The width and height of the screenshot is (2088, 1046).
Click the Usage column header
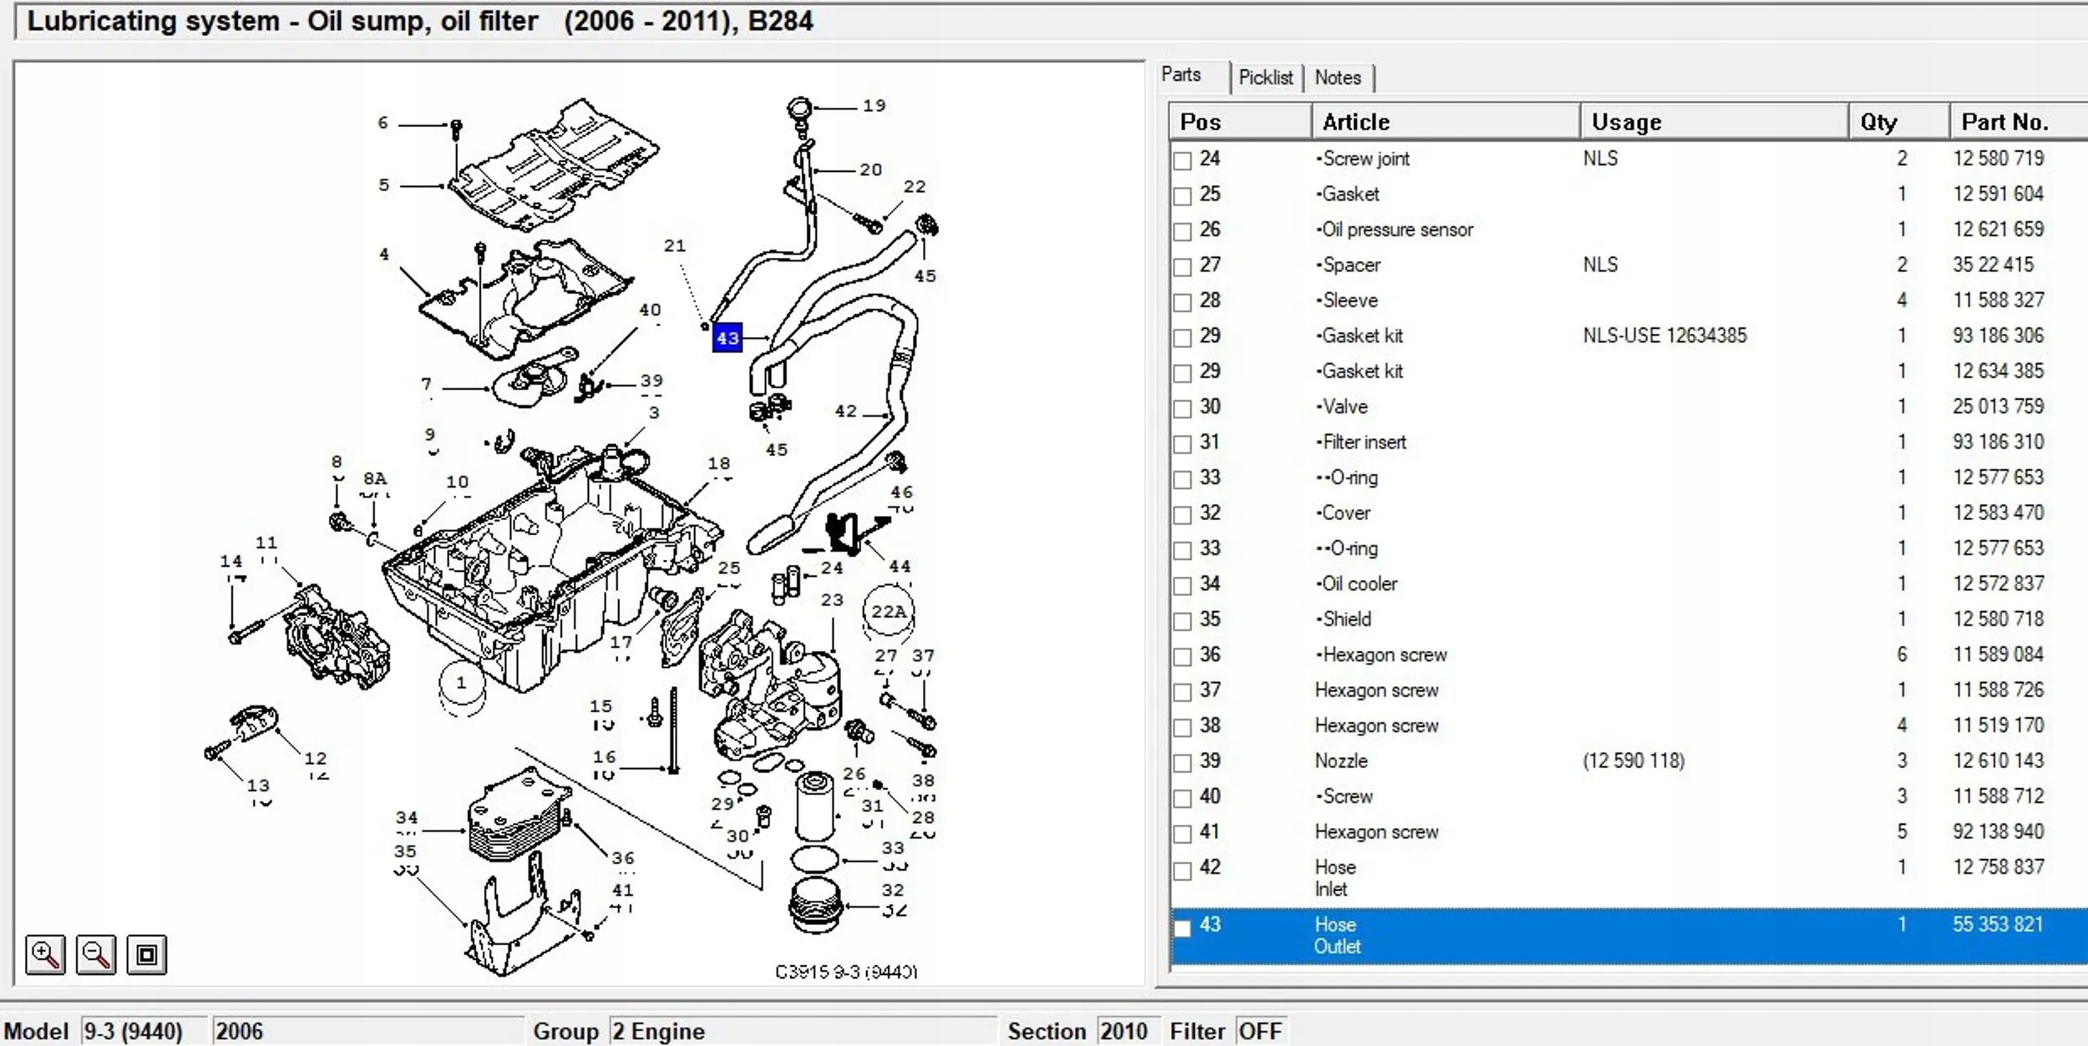point(1626,122)
